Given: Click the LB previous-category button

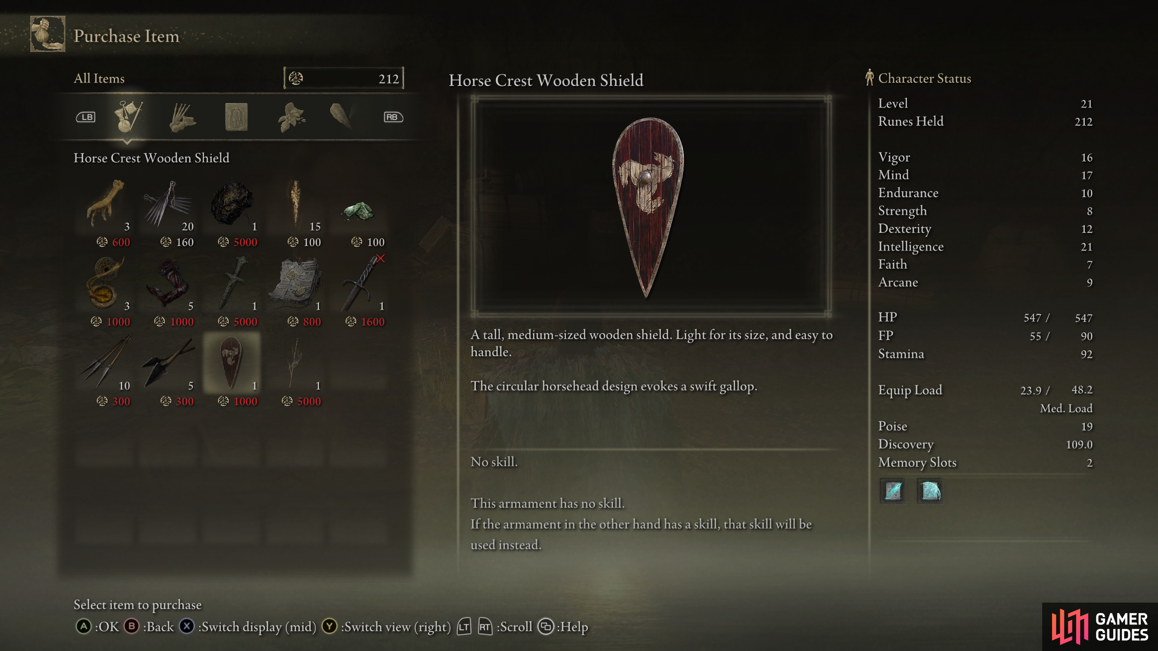Looking at the screenshot, I should [x=85, y=117].
